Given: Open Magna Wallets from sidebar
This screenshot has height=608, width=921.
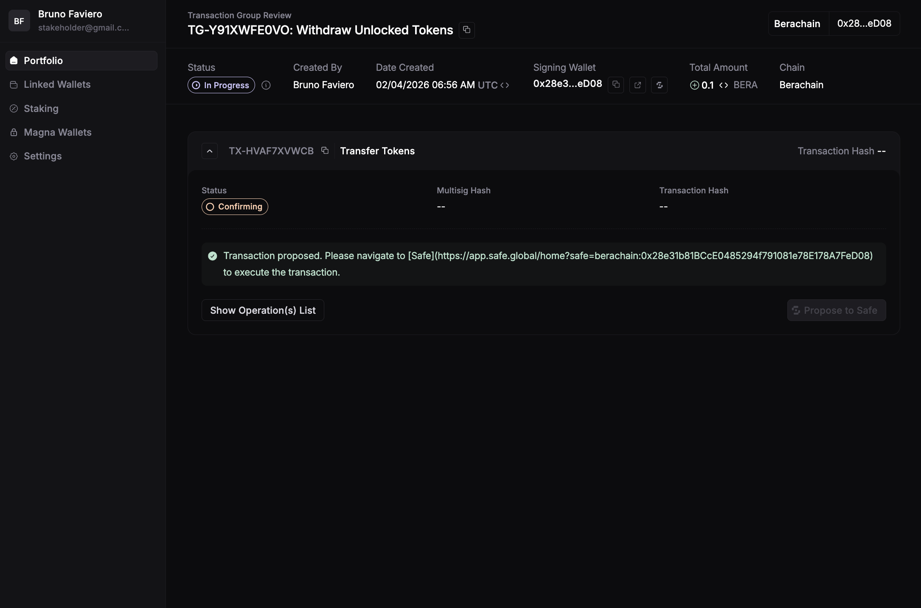Looking at the screenshot, I should pyautogui.click(x=57, y=132).
